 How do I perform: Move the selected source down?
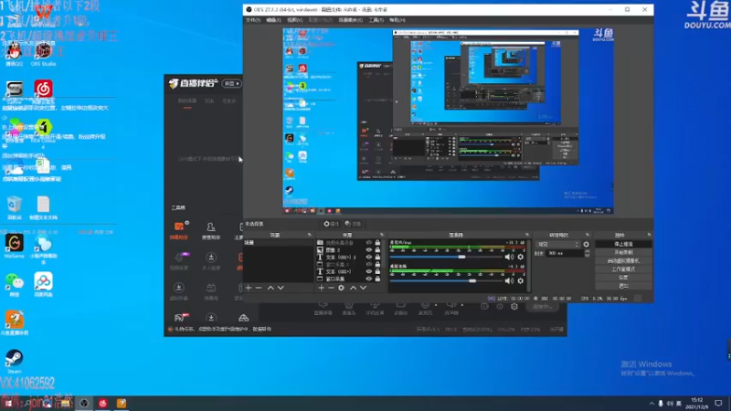pyautogui.click(x=363, y=288)
